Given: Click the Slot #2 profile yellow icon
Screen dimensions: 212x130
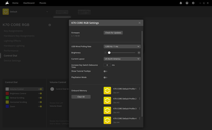Looking at the screenshot, I should (107, 100).
